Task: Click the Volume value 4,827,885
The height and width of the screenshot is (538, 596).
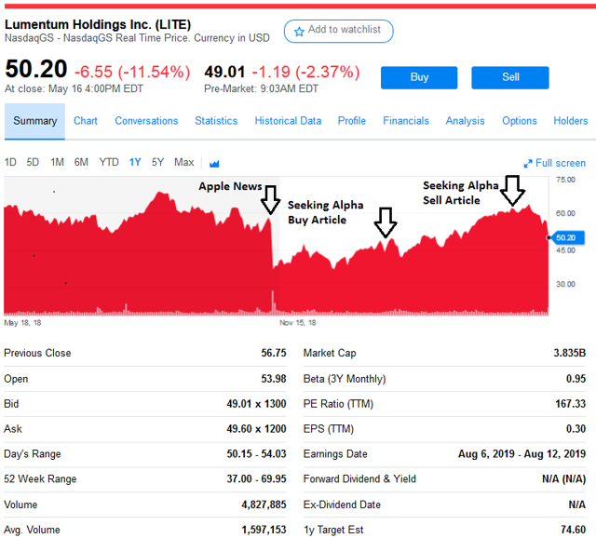Action: (x=264, y=504)
